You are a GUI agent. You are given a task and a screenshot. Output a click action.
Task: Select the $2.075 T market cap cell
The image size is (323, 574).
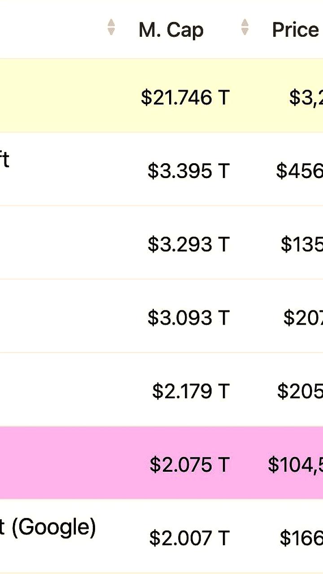coord(190,465)
